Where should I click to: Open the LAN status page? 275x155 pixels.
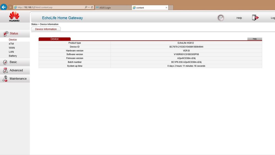11,52
